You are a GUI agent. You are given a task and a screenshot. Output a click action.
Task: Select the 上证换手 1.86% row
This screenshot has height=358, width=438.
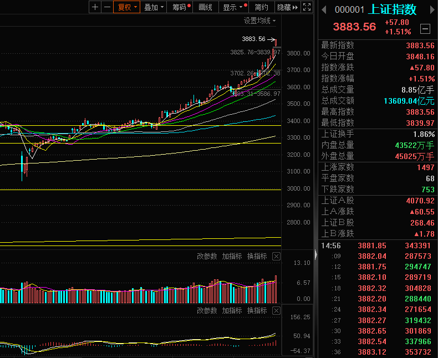[x=378, y=134]
